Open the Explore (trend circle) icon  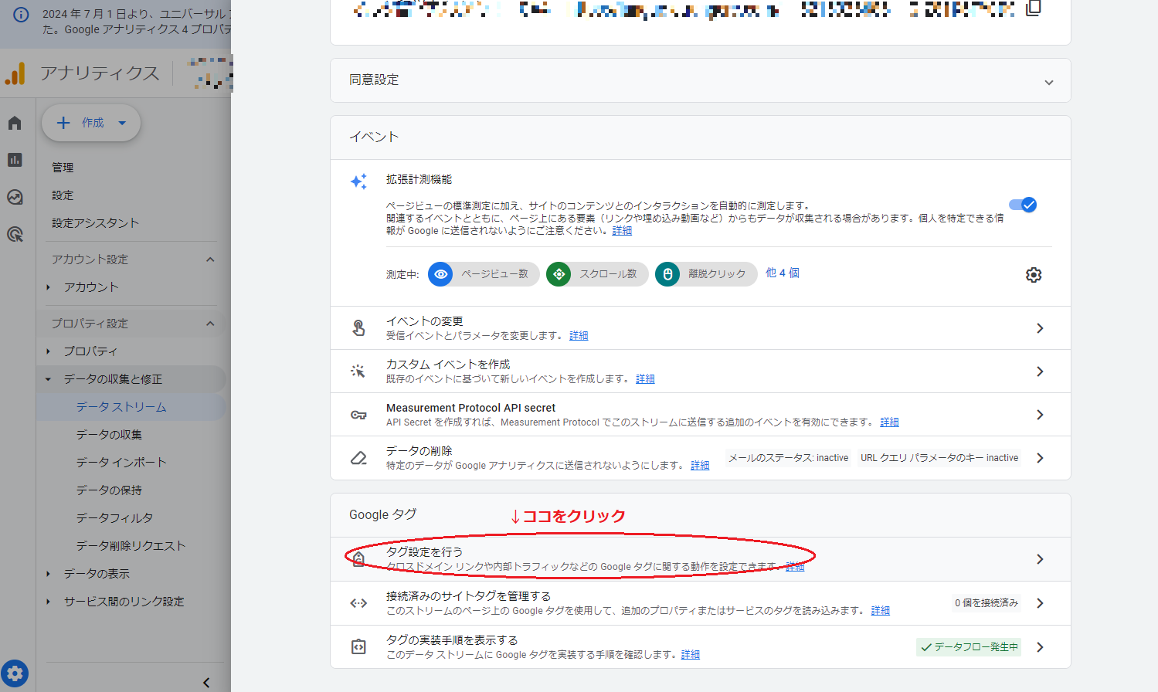coord(15,197)
